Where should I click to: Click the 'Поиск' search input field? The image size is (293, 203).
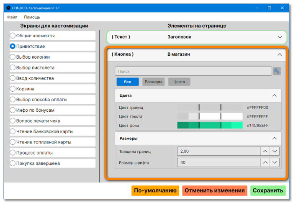(193, 71)
